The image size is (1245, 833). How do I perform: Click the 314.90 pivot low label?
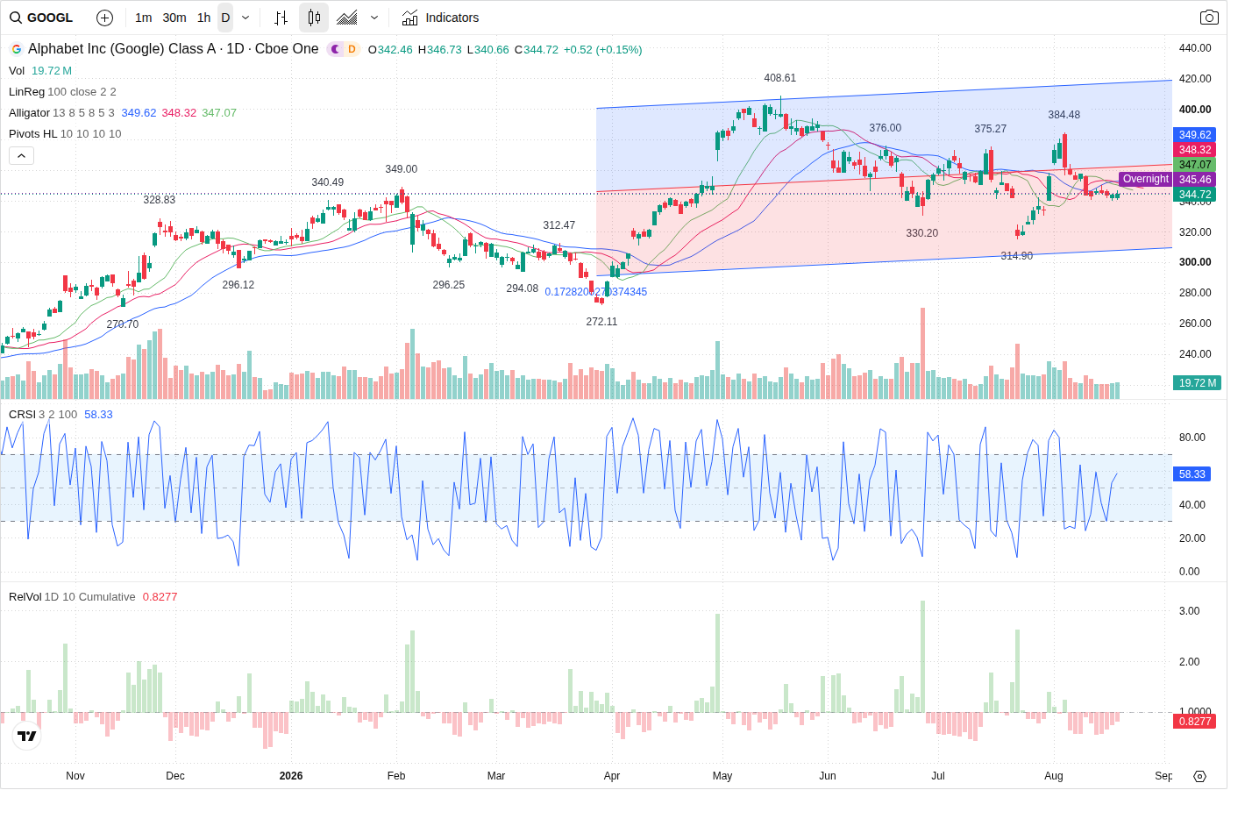click(1017, 256)
